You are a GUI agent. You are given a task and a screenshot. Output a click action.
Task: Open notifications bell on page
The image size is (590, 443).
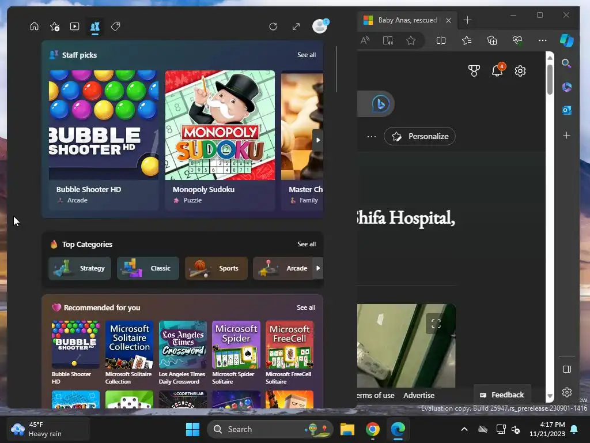(497, 70)
